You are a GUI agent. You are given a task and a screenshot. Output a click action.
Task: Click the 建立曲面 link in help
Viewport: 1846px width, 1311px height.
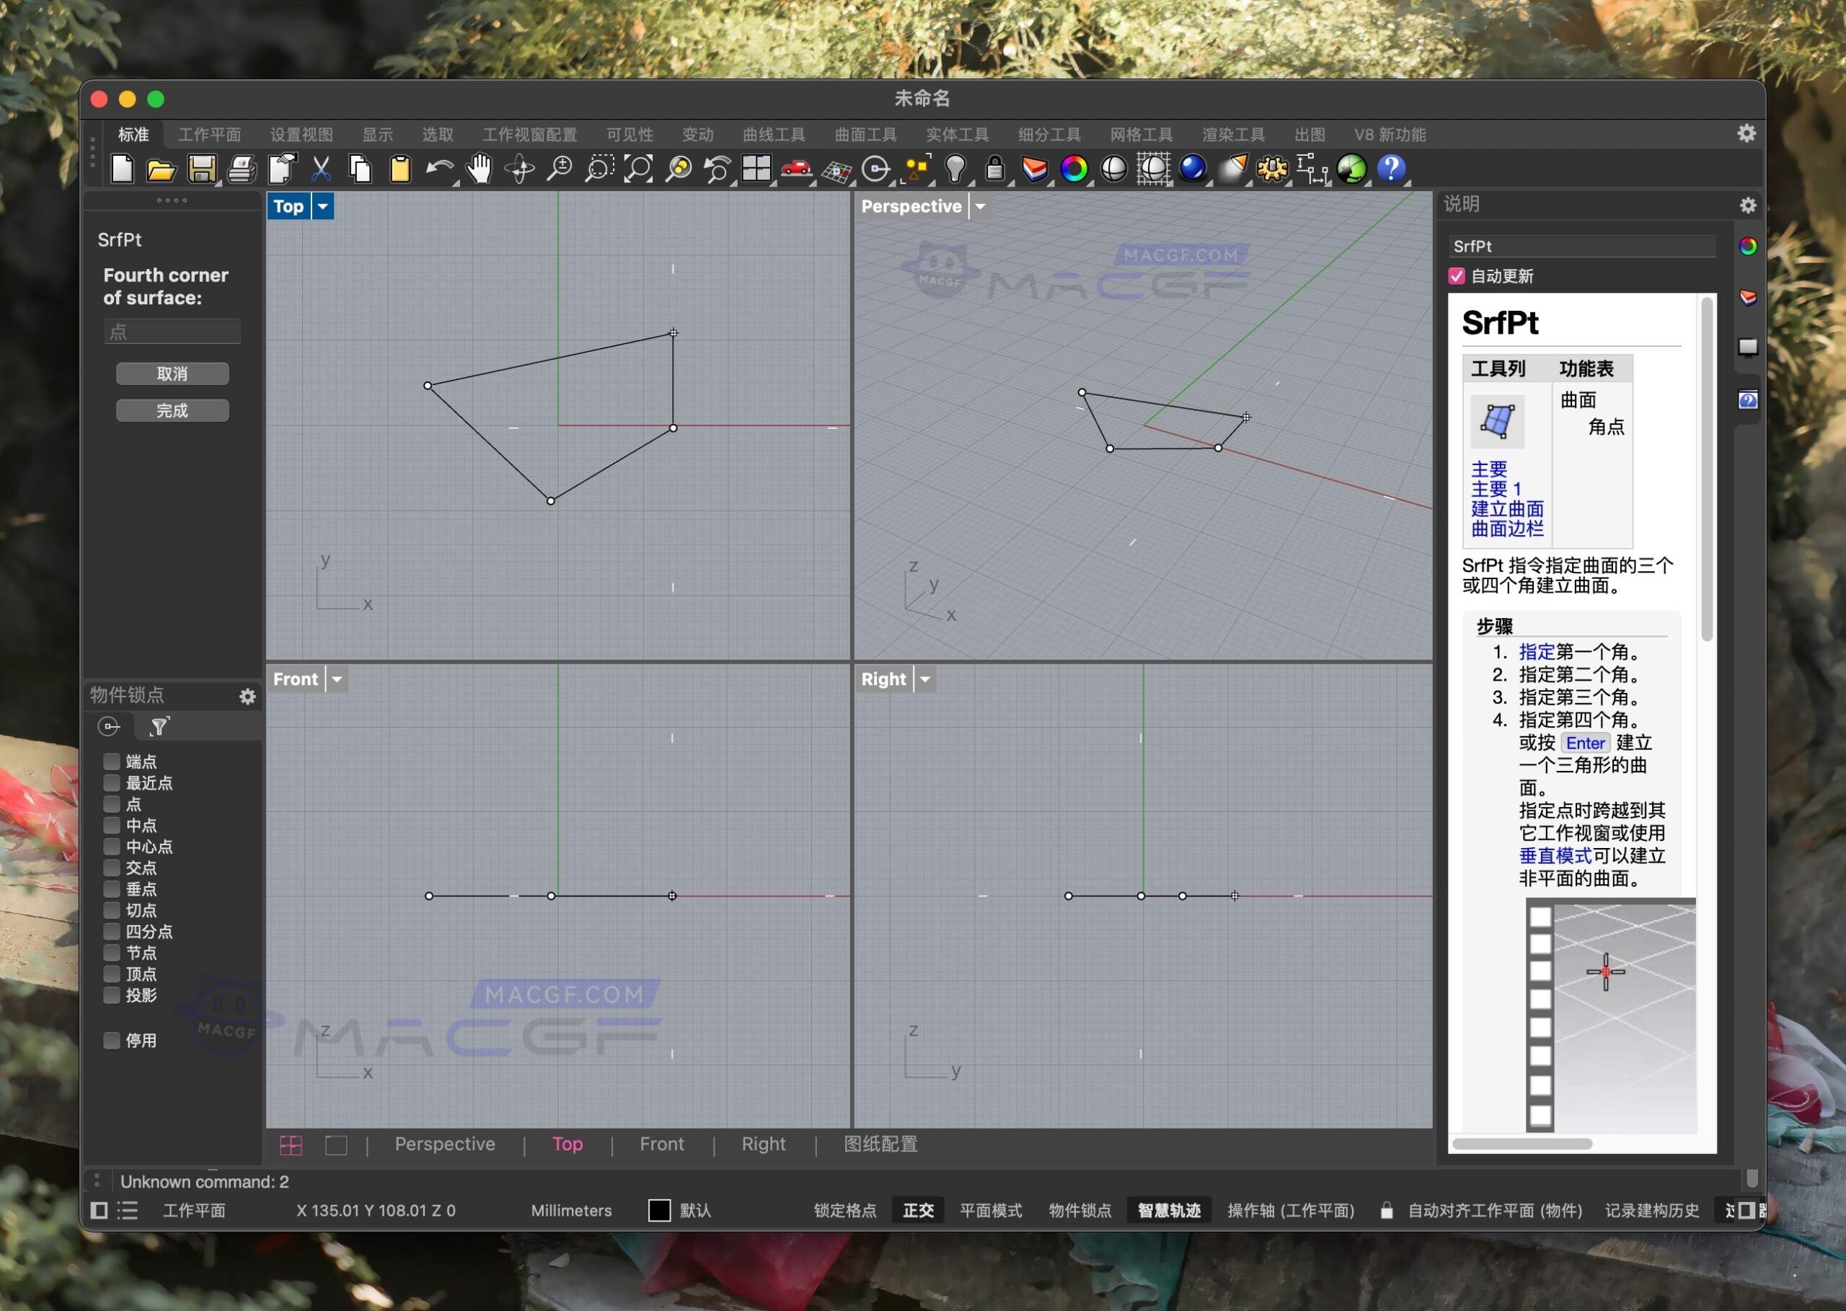[x=1506, y=508]
